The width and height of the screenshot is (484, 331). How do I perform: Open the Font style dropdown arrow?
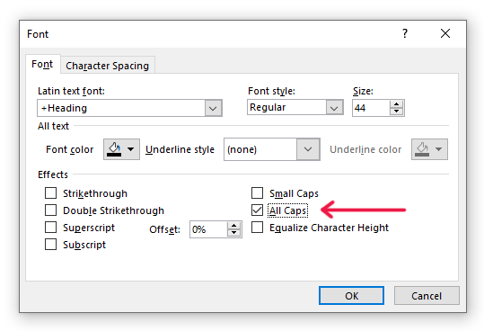point(334,107)
